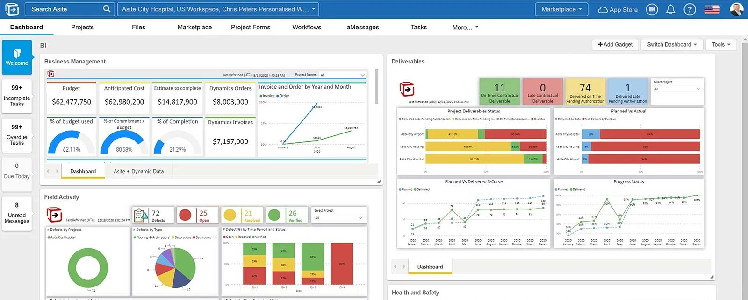Select the Dashboard tab in Deliverables gadget
Image resolution: width=748 pixels, height=300 pixels.
(430, 266)
